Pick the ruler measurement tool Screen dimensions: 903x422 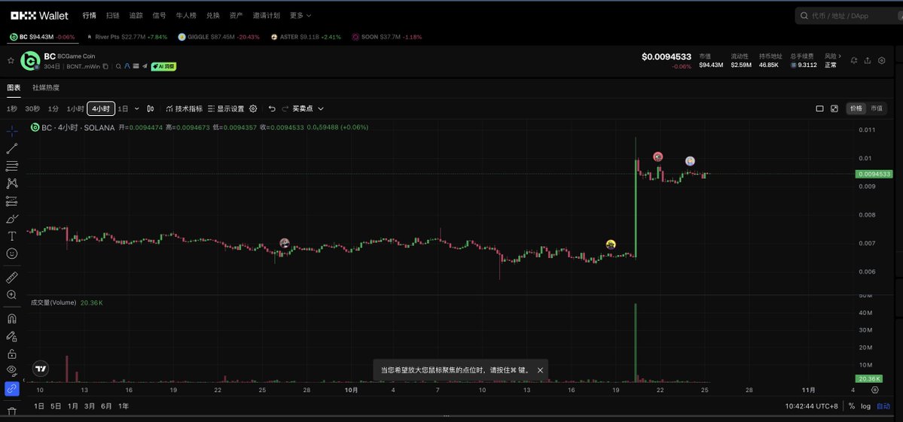[x=11, y=278]
